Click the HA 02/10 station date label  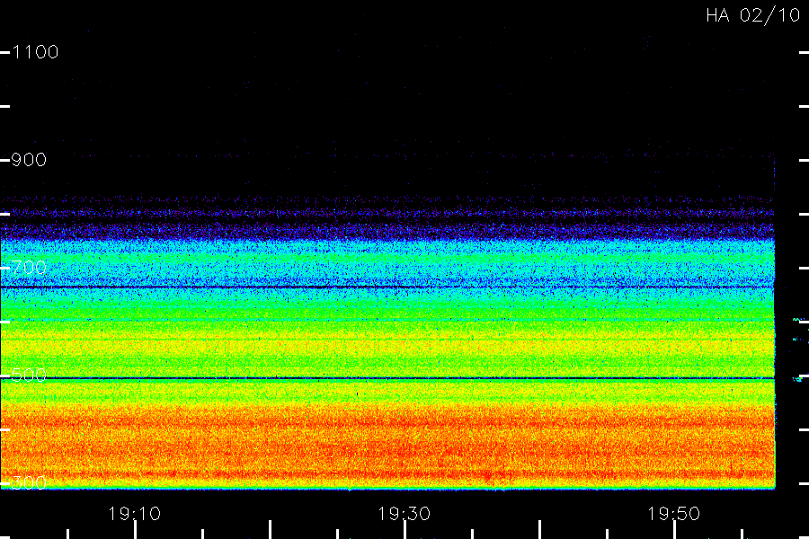[753, 15]
